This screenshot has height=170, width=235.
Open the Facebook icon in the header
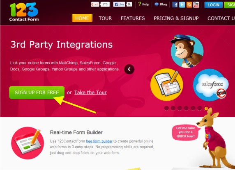coord(175,5)
